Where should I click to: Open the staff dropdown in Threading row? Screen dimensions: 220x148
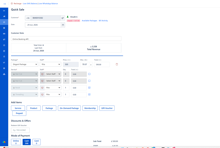pyautogui.click(x=53, y=95)
